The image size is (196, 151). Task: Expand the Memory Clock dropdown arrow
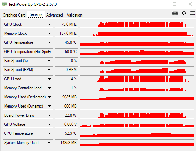point(50,33)
